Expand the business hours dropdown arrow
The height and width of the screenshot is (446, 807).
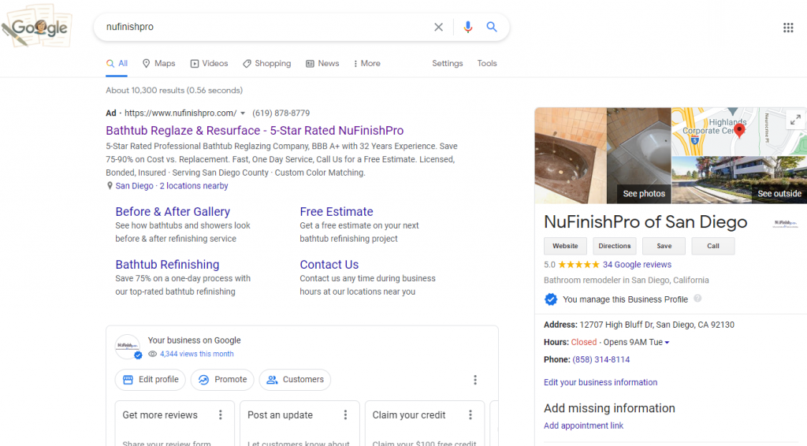pyautogui.click(x=667, y=343)
